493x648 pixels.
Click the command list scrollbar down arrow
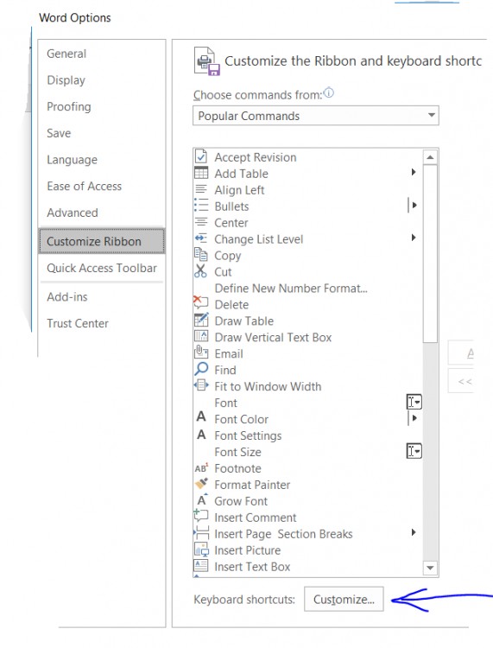point(430,568)
